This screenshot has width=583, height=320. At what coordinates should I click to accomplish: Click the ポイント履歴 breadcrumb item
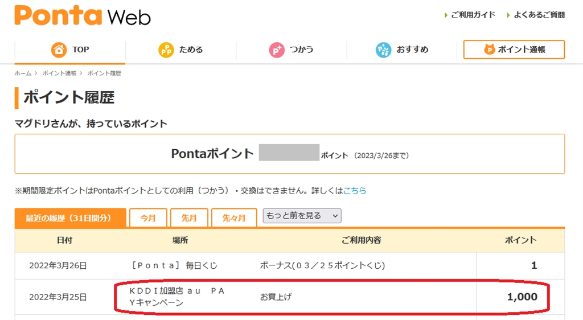click(x=105, y=73)
